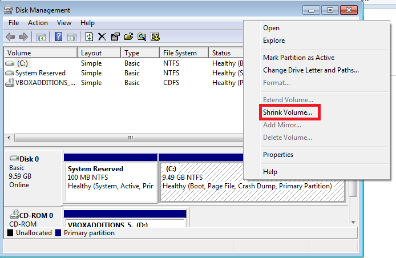This screenshot has height=258, width=396.
Task: Open the Action menu
Action: 38,23
